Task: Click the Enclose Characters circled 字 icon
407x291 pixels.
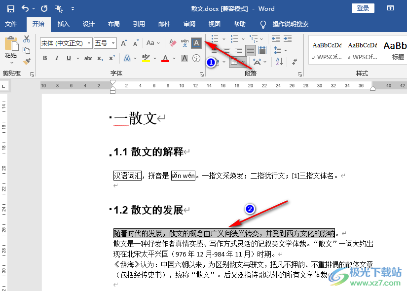Action: tap(196, 58)
